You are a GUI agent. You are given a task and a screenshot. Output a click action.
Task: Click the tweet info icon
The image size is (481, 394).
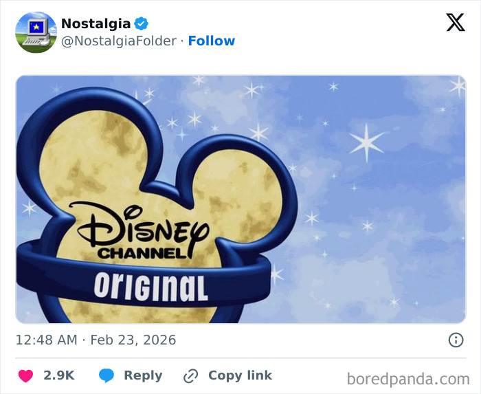(x=455, y=340)
